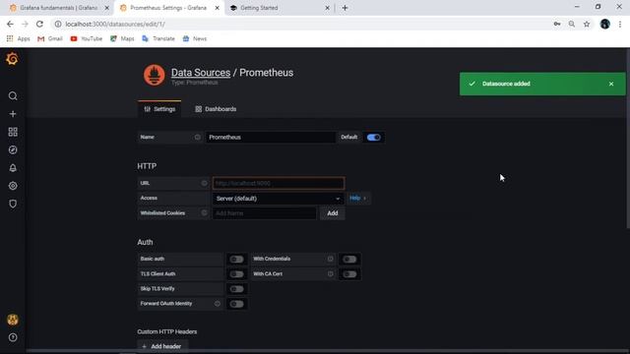Reload the current browser page
Image resolution: width=630 pixels, height=354 pixels.
tap(39, 24)
